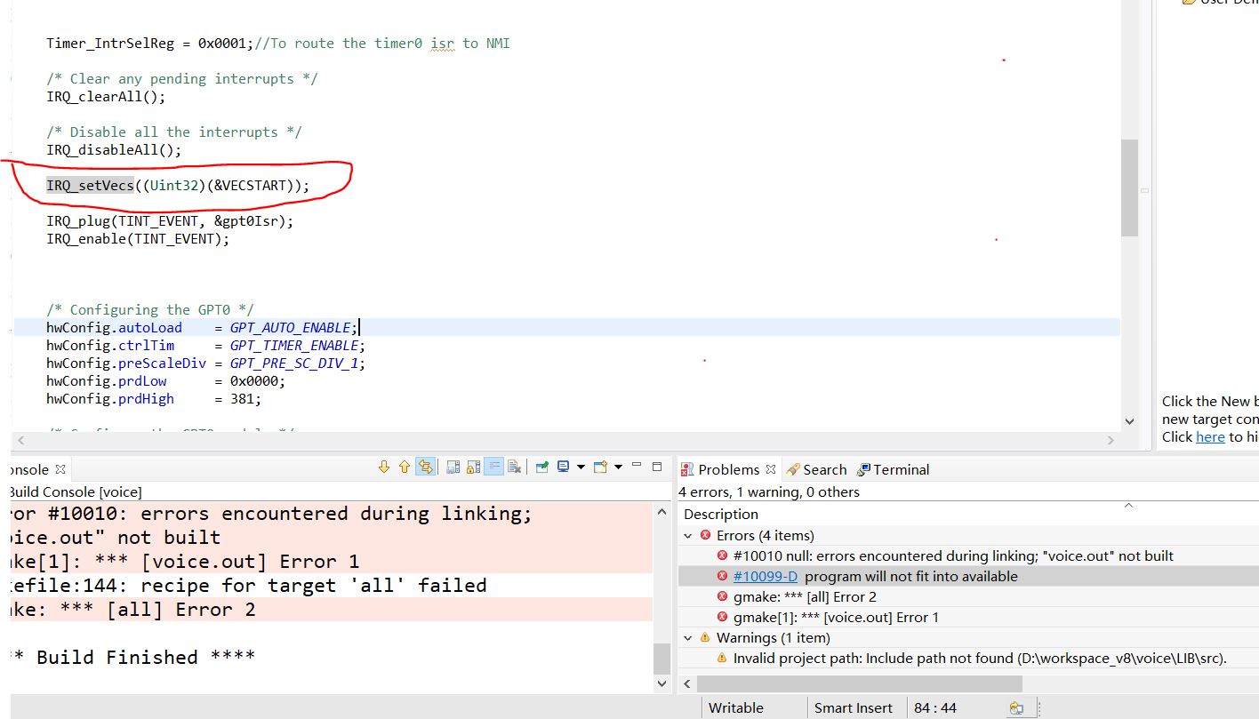Click the IRQ_clearAll(); code line
This screenshot has width=1259, height=719.
tap(106, 96)
